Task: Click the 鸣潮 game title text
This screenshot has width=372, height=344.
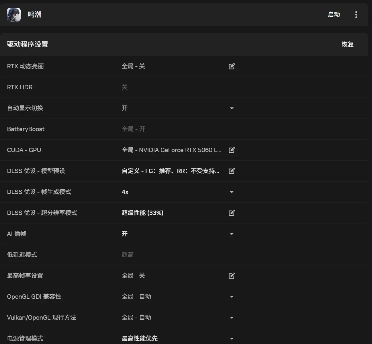Action: (34, 15)
